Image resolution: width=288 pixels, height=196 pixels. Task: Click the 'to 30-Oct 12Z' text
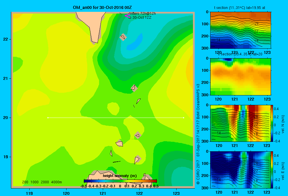[140, 18]
